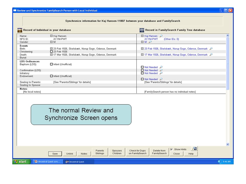Click magnifier icon next to FamilySearch name Kaj Hansen
Image resolution: width=246 pixels, height=184 pixels.
coord(161,36)
